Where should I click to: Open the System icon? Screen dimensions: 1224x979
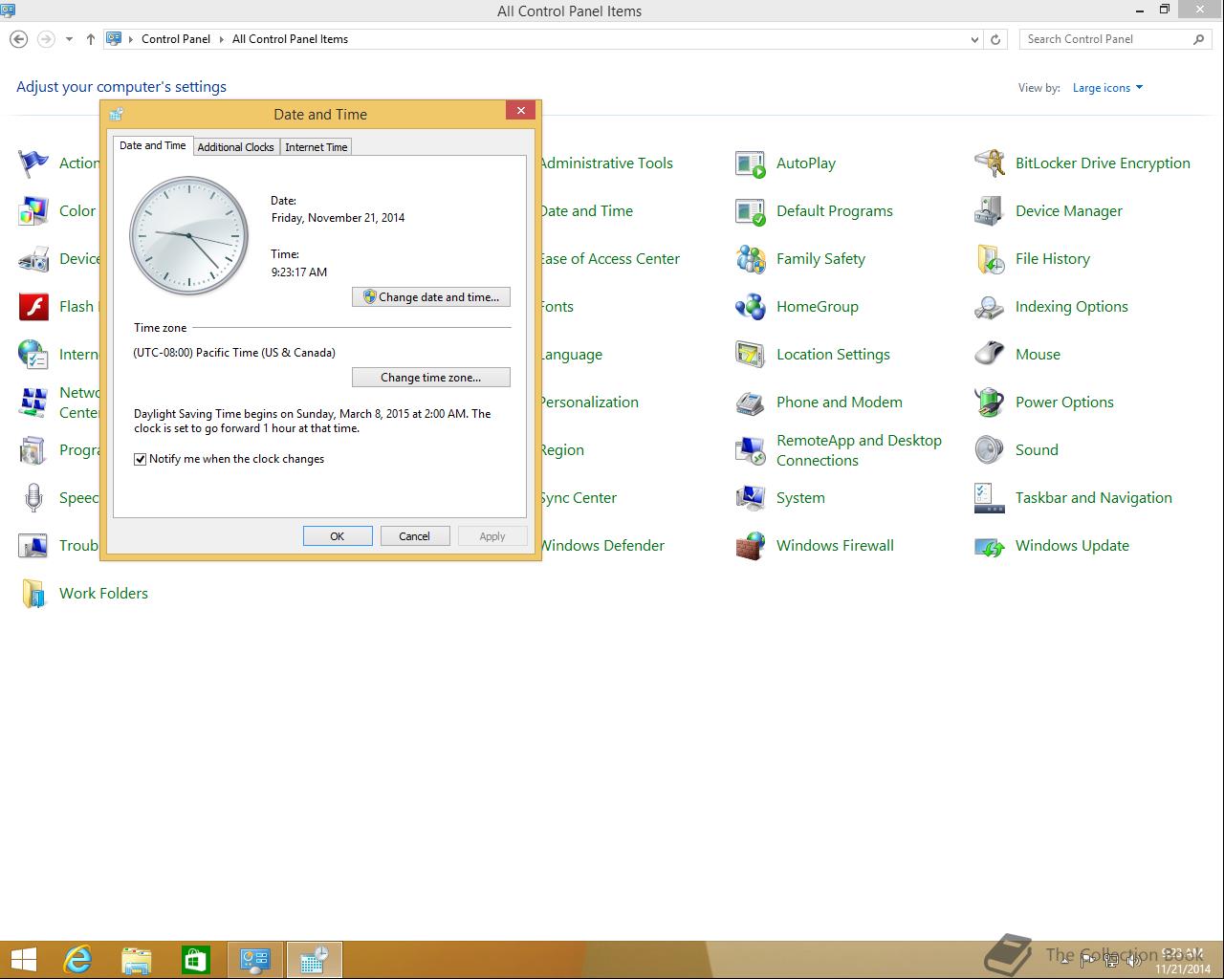tap(751, 498)
